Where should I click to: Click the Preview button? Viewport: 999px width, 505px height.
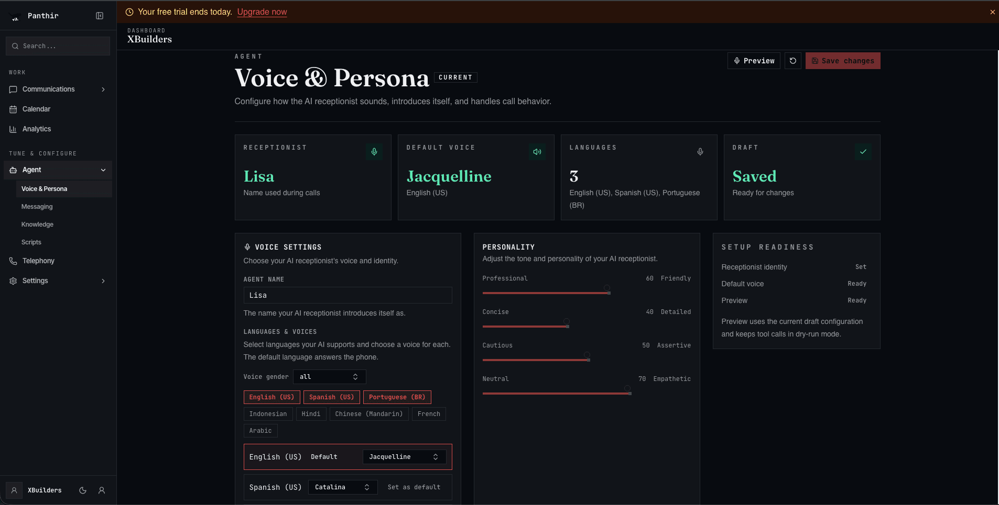click(754, 61)
